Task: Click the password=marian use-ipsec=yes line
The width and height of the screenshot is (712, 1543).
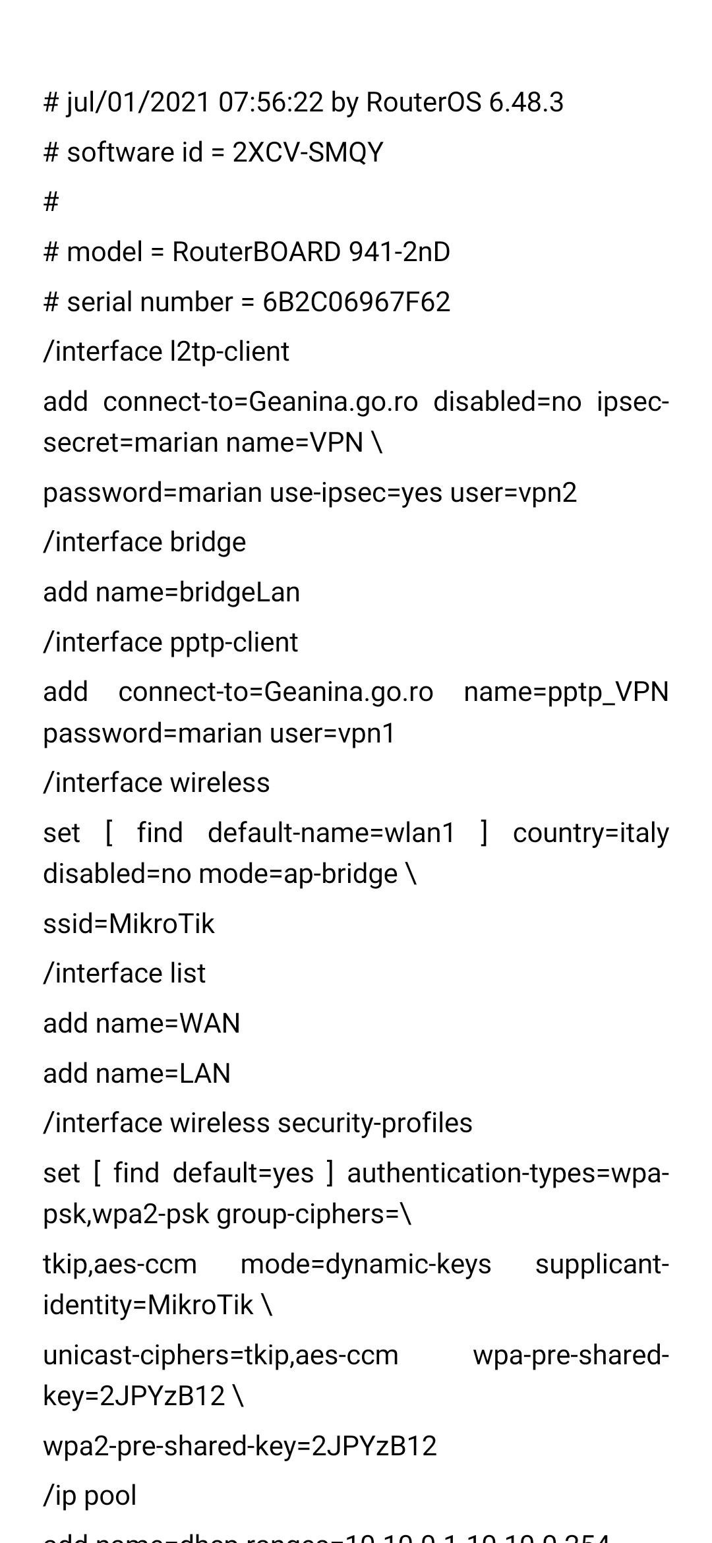Action: coord(310,493)
